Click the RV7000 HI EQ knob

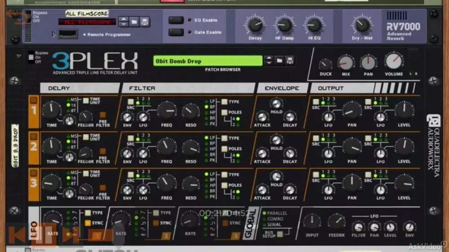coord(314,25)
